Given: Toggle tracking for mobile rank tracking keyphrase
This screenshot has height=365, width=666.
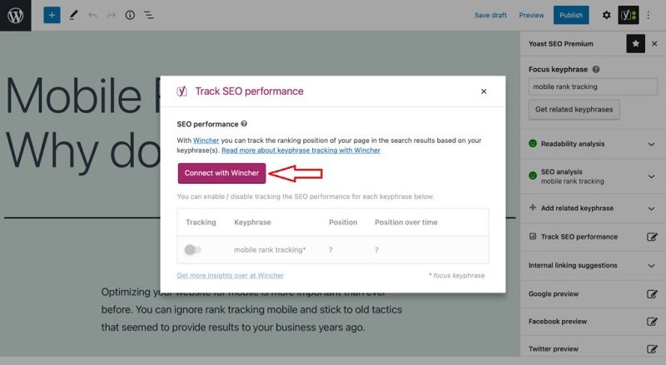Looking at the screenshot, I should tap(192, 249).
